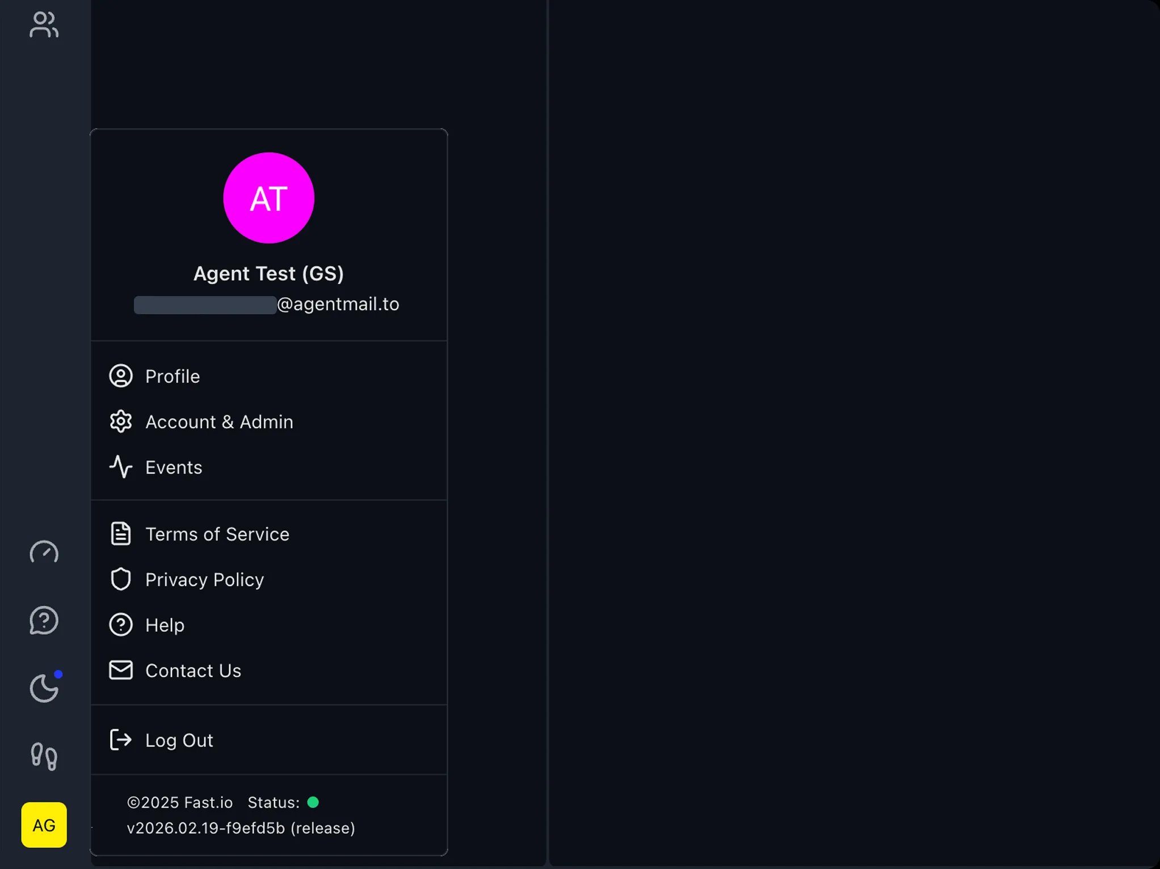1160x869 pixels.
Task: Click the Account & Admin gear icon
Action: pos(121,421)
